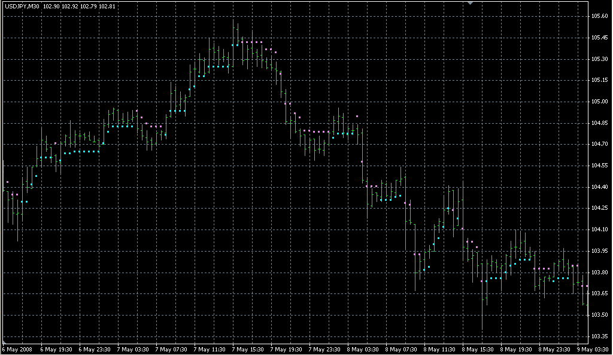The image size is (613, 355).
Task: Click the 104.70 price axis label
Action: (600, 144)
